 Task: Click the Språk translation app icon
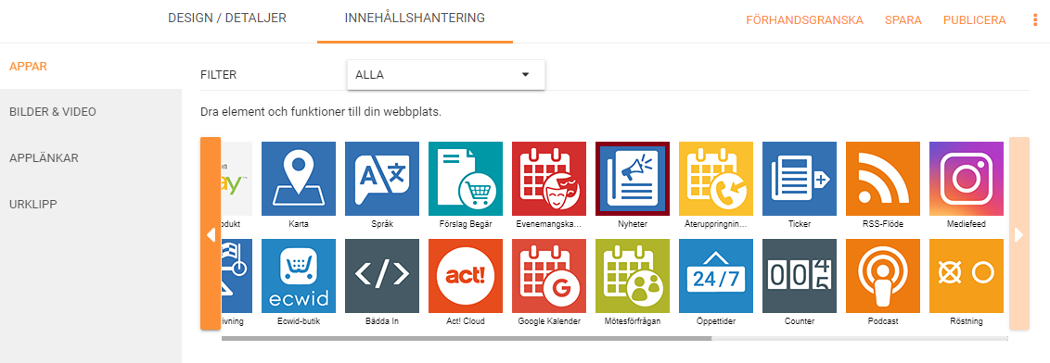pyautogui.click(x=382, y=179)
